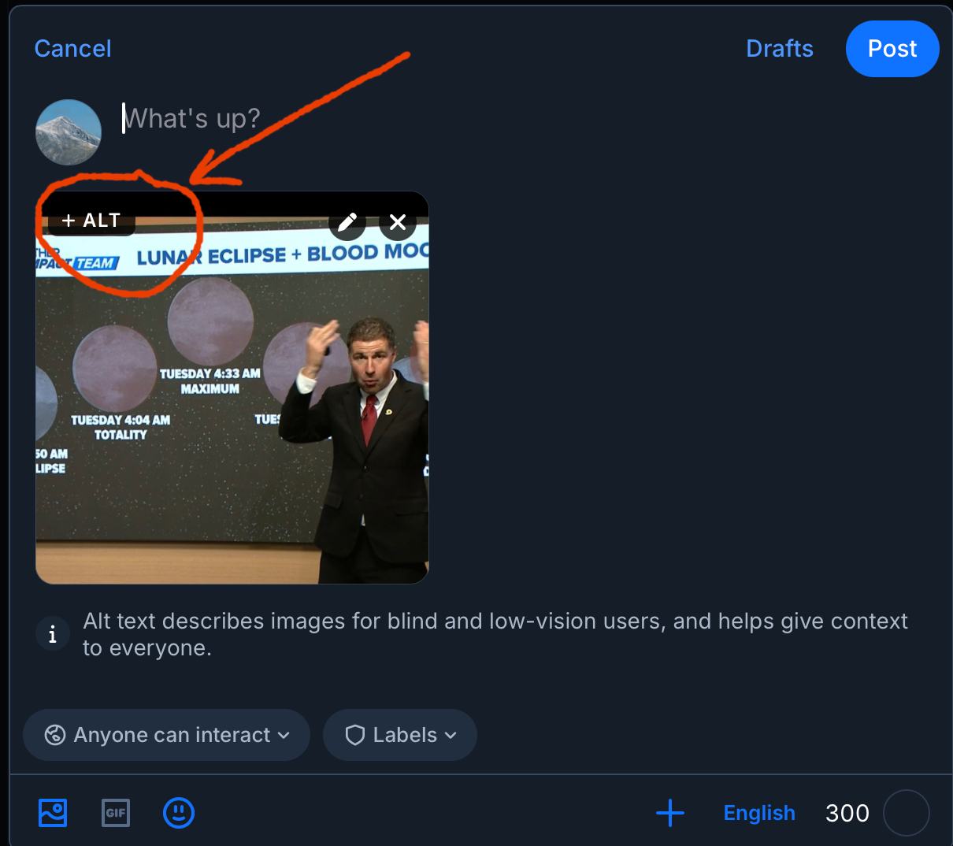The width and height of the screenshot is (953, 846).
Task: Open the image gallery picker icon
Action: [53, 812]
